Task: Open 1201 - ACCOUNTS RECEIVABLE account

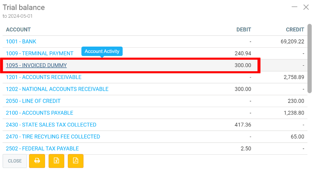Action: (x=44, y=77)
